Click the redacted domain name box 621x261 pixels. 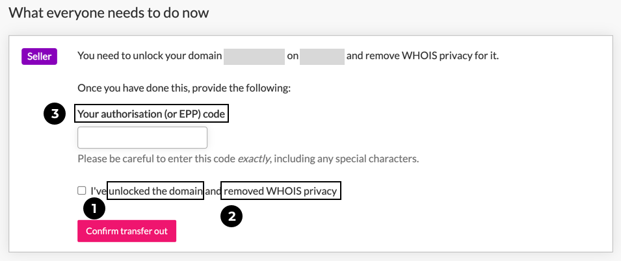(254, 56)
